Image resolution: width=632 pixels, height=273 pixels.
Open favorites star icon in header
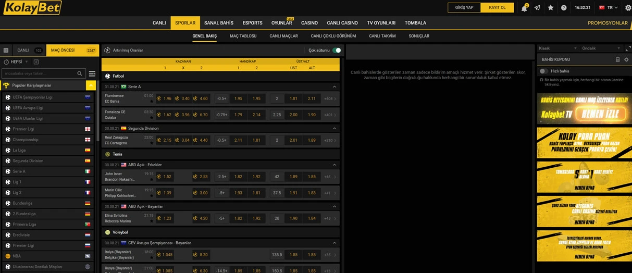[551, 8]
